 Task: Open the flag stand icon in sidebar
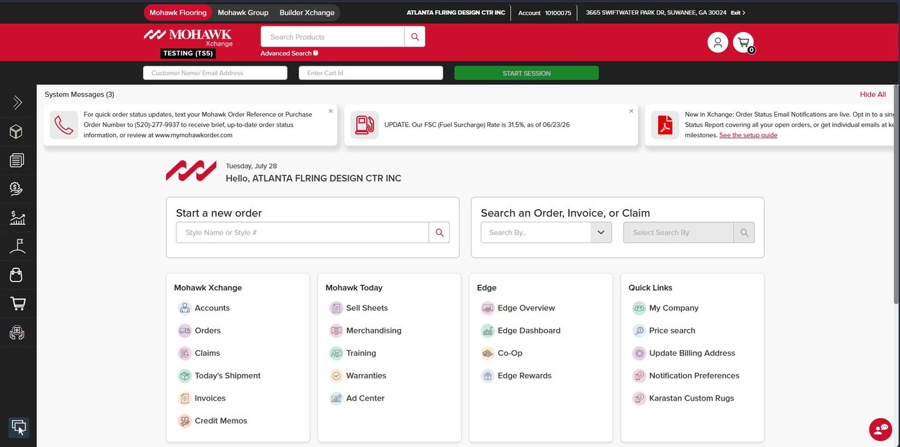17,247
